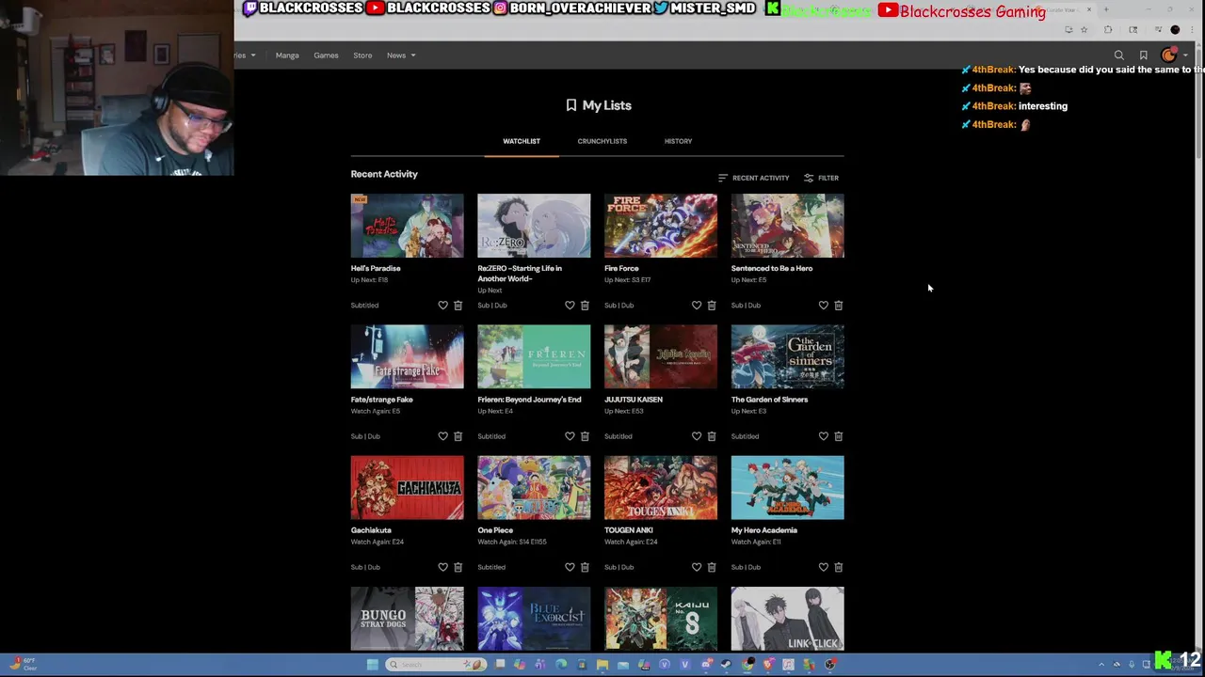Open the browser extensions puzzle icon
Screen dimensions: 1205x677
1108,29
